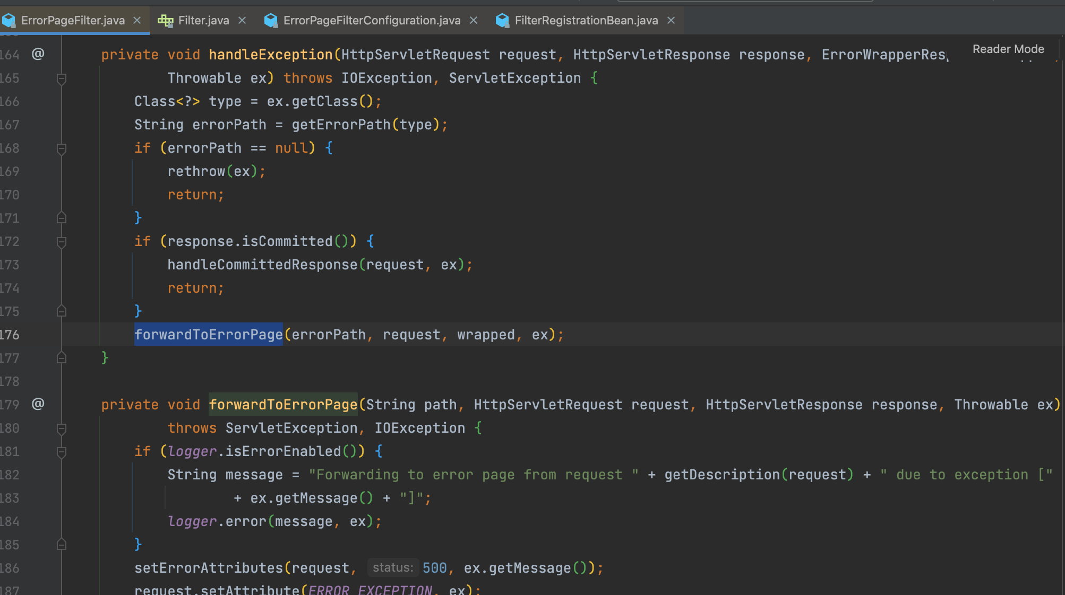Click the @ gutter icon beside handleException
This screenshot has width=1065, height=595.
[38, 54]
